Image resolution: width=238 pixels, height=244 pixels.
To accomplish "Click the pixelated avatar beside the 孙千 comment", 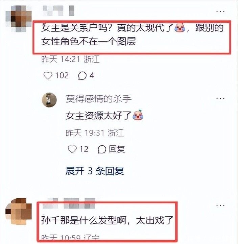I will 19,211.
